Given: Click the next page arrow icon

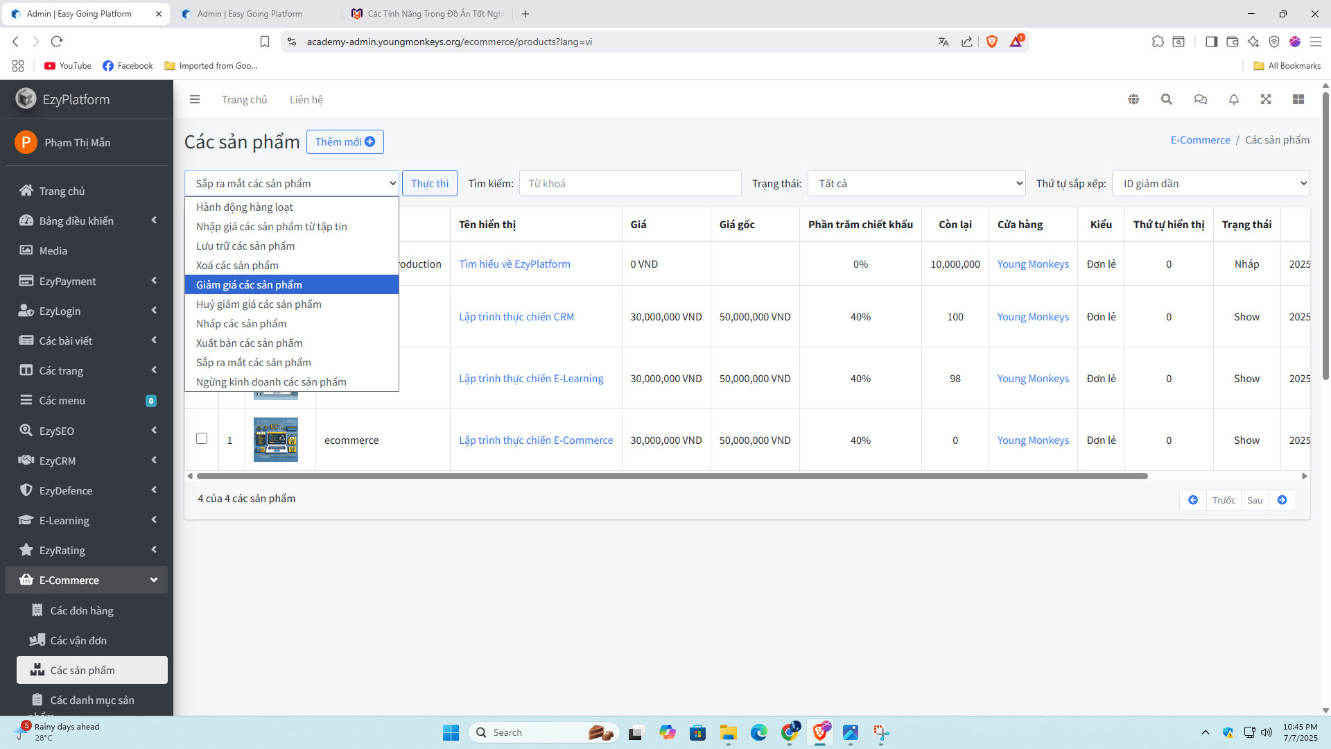Looking at the screenshot, I should point(1282,500).
